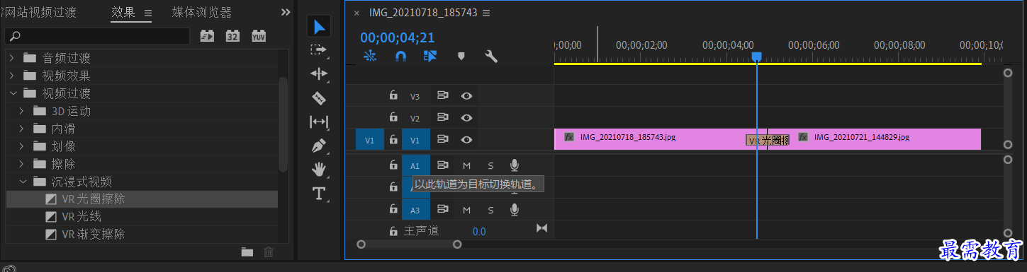Select the Ripple Edit tool
The width and height of the screenshot is (1027, 272).
coord(320,73)
